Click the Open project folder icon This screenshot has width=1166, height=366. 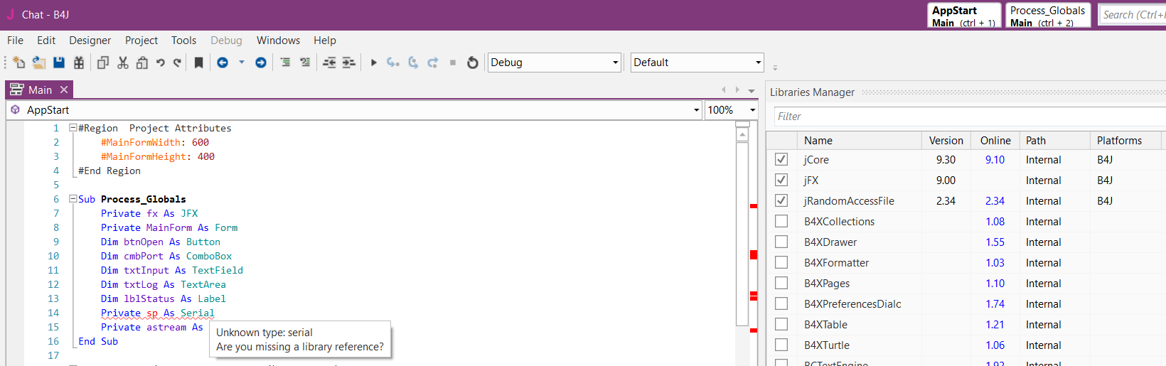point(39,63)
